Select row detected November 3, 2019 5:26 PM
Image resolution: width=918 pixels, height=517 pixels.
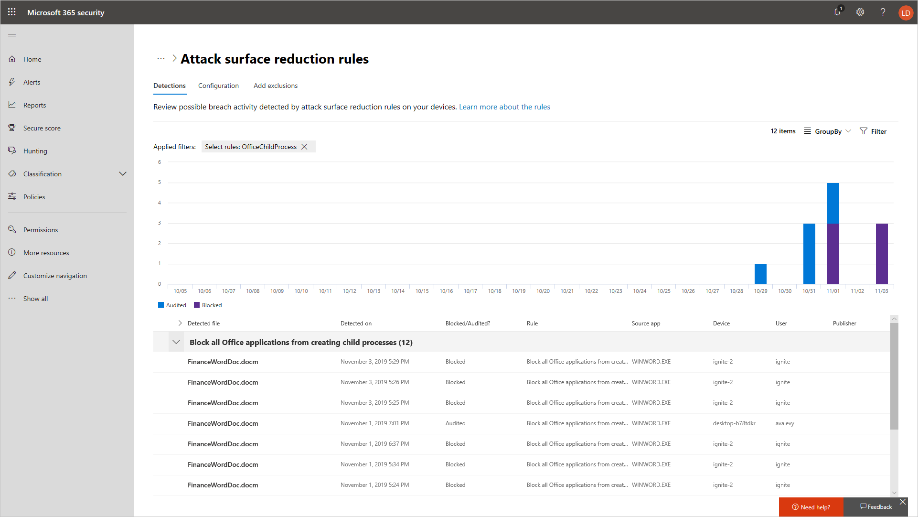(522, 382)
